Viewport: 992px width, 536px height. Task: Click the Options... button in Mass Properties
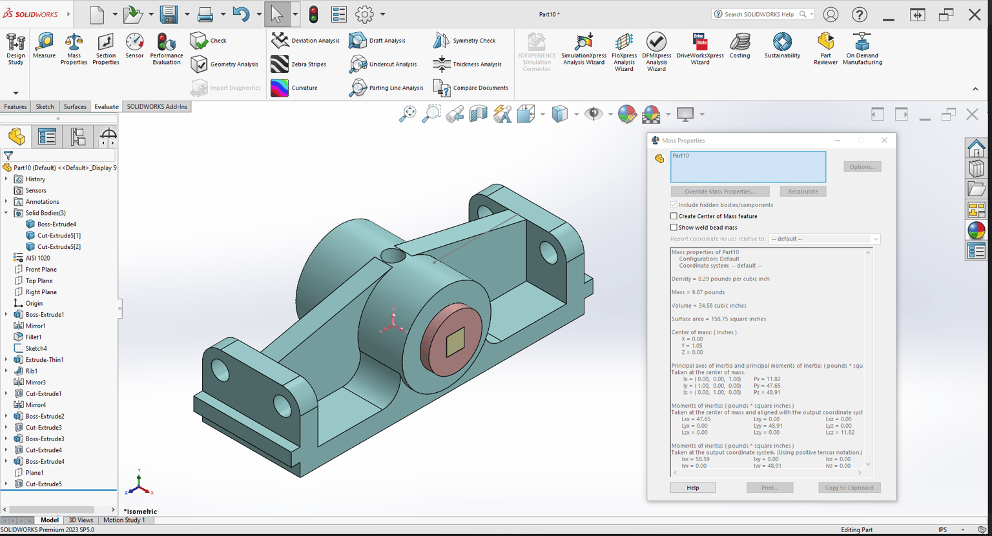point(862,167)
